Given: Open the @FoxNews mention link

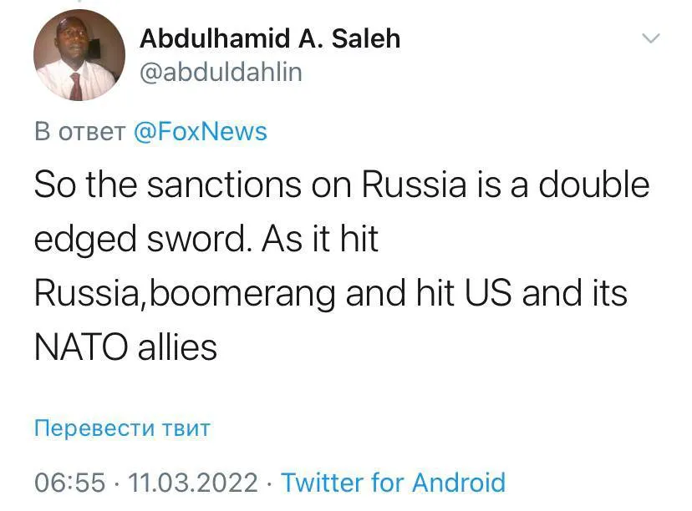Looking at the screenshot, I should point(201,131).
